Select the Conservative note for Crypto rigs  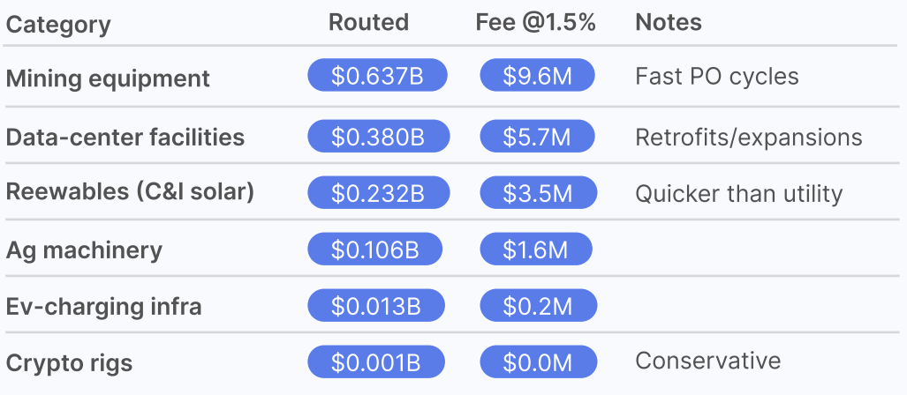tap(707, 361)
